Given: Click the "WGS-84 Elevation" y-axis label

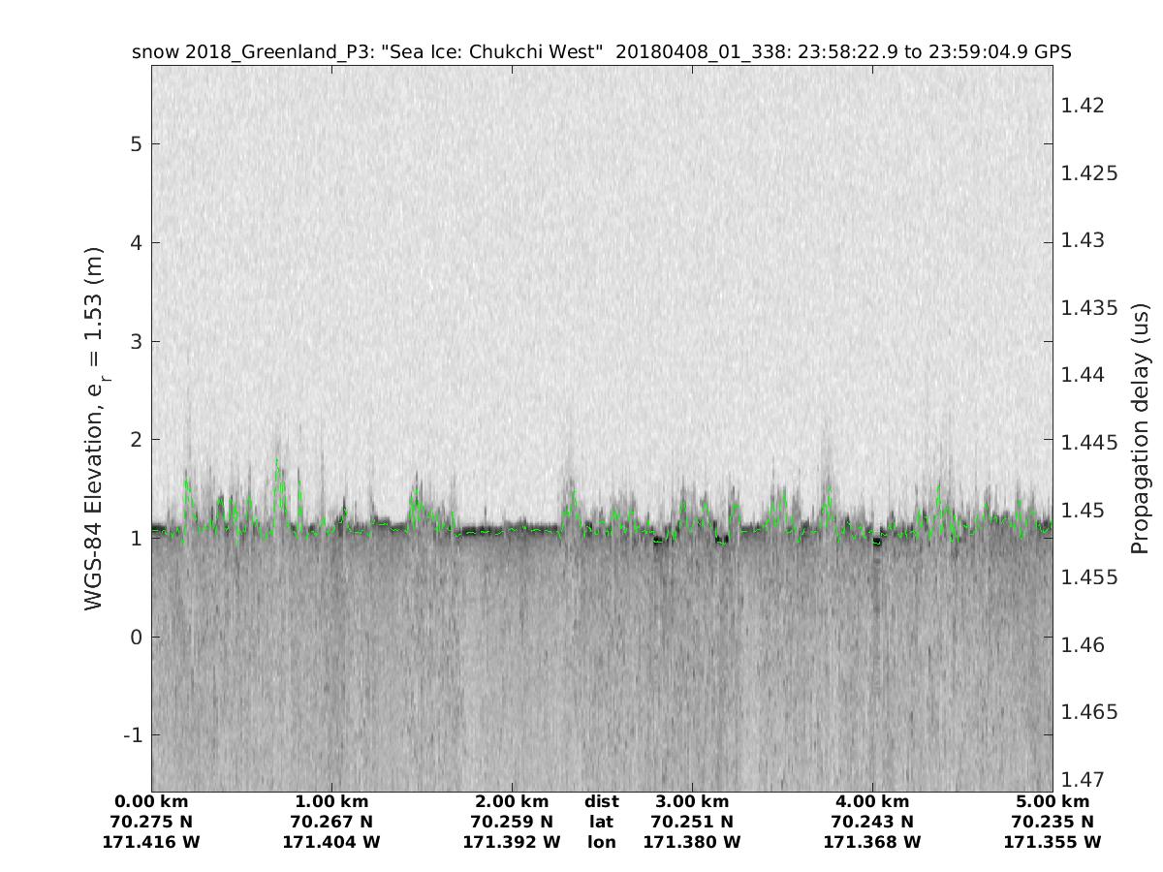Looking at the screenshot, I should pyautogui.click(x=95, y=426).
